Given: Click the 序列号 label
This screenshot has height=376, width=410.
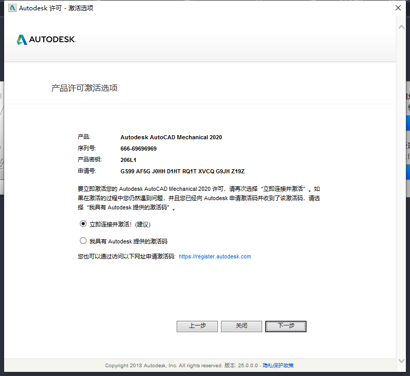Looking at the screenshot, I should pyautogui.click(x=87, y=149).
